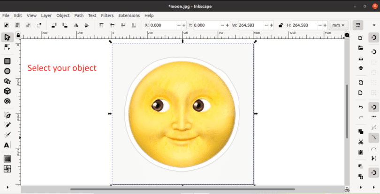Paste from clipboard icon
This screenshot has width=380, height=194.
(x=361, y=152)
